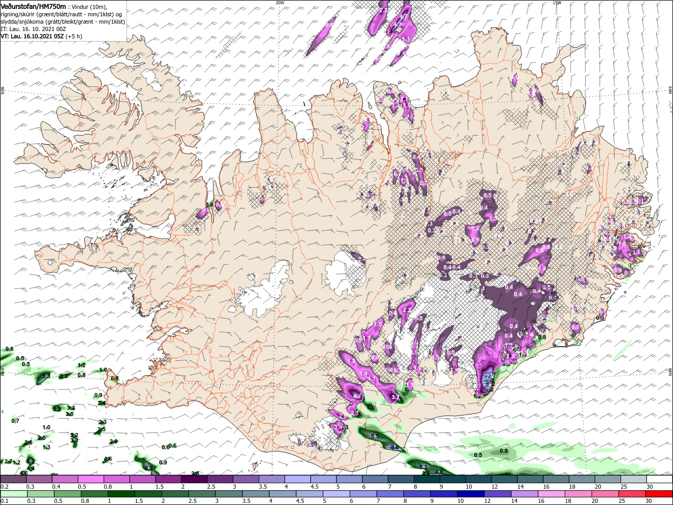Viewport: 673px width, 505px height.
Task: Pick the darkest purple snow swatch at 2
Action: tap(194, 479)
